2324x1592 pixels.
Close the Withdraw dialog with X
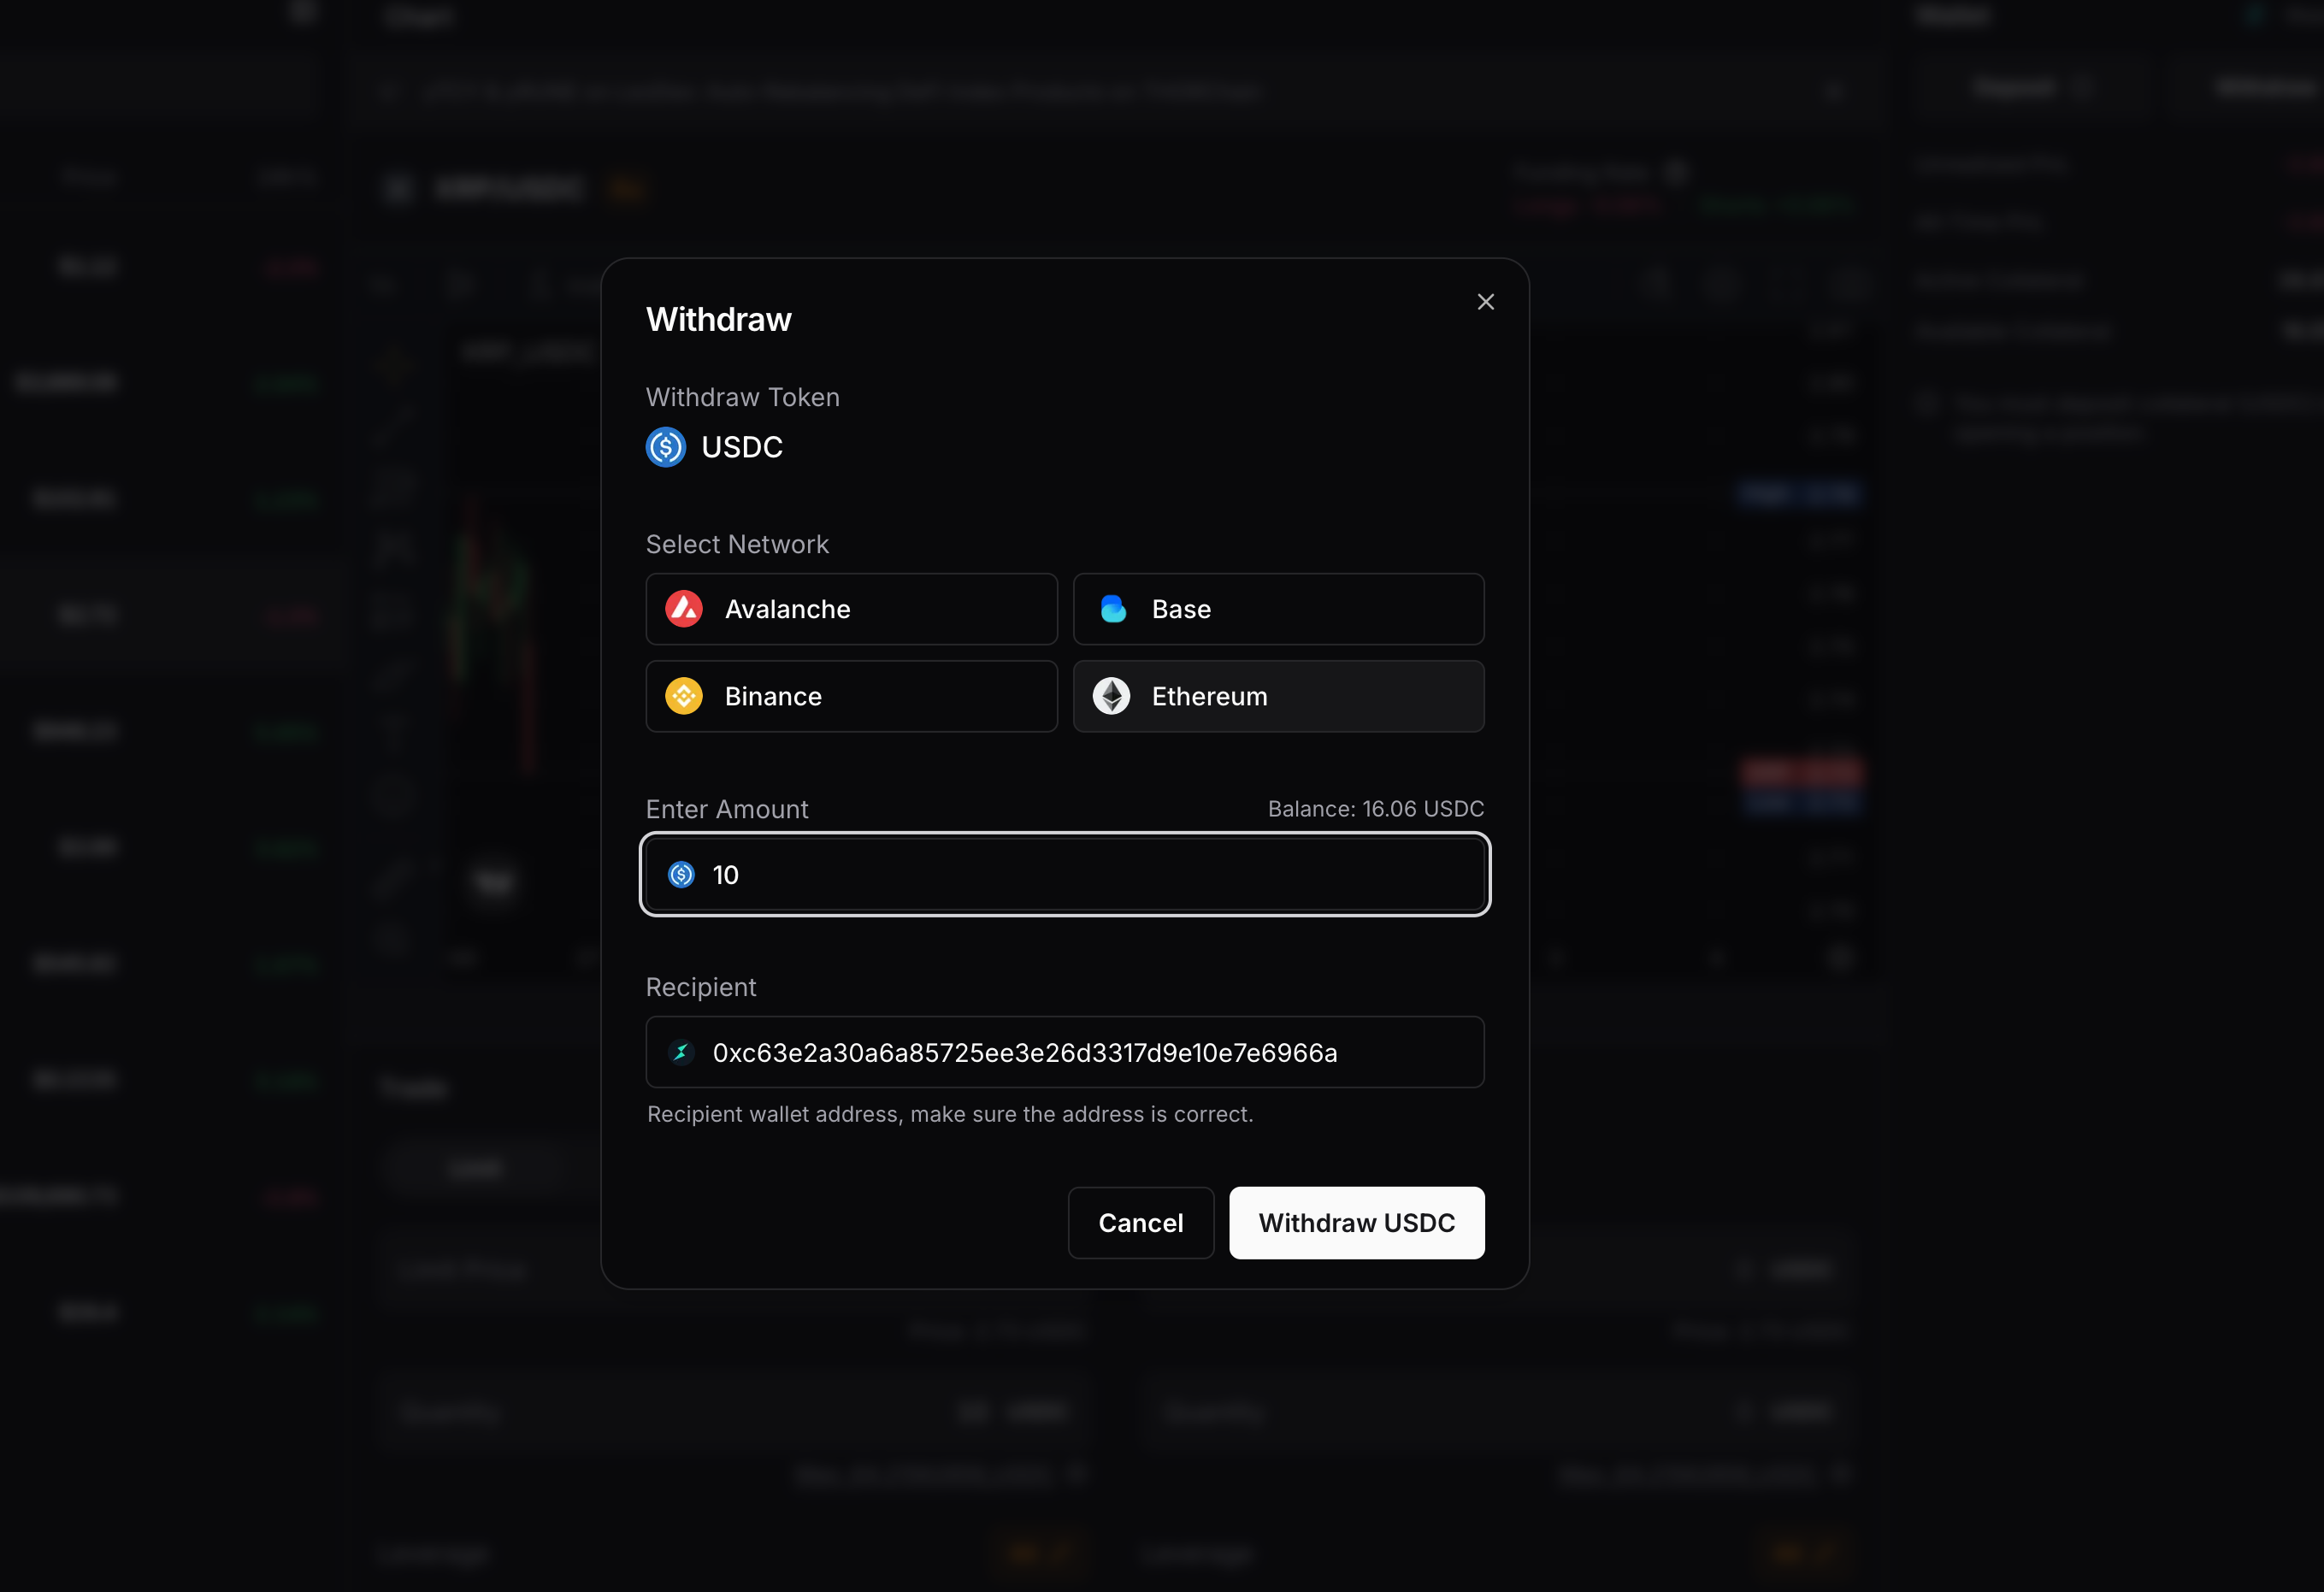1485,302
